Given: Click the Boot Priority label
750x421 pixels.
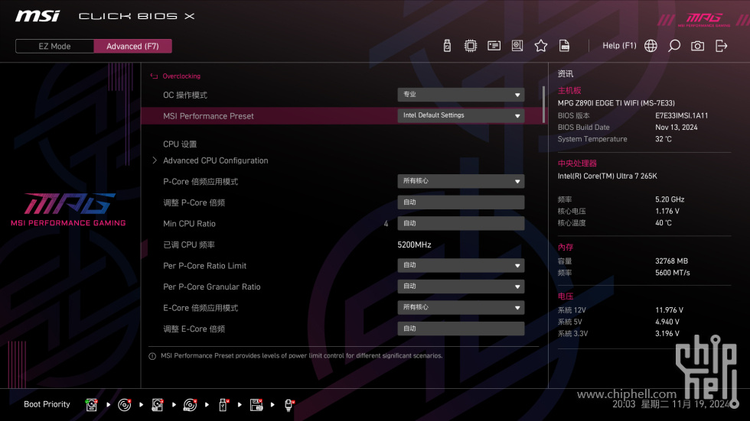Looking at the screenshot, I should (x=47, y=404).
